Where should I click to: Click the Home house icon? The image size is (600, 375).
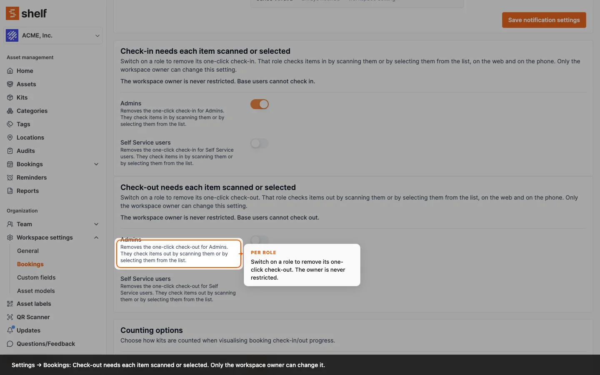pos(10,71)
